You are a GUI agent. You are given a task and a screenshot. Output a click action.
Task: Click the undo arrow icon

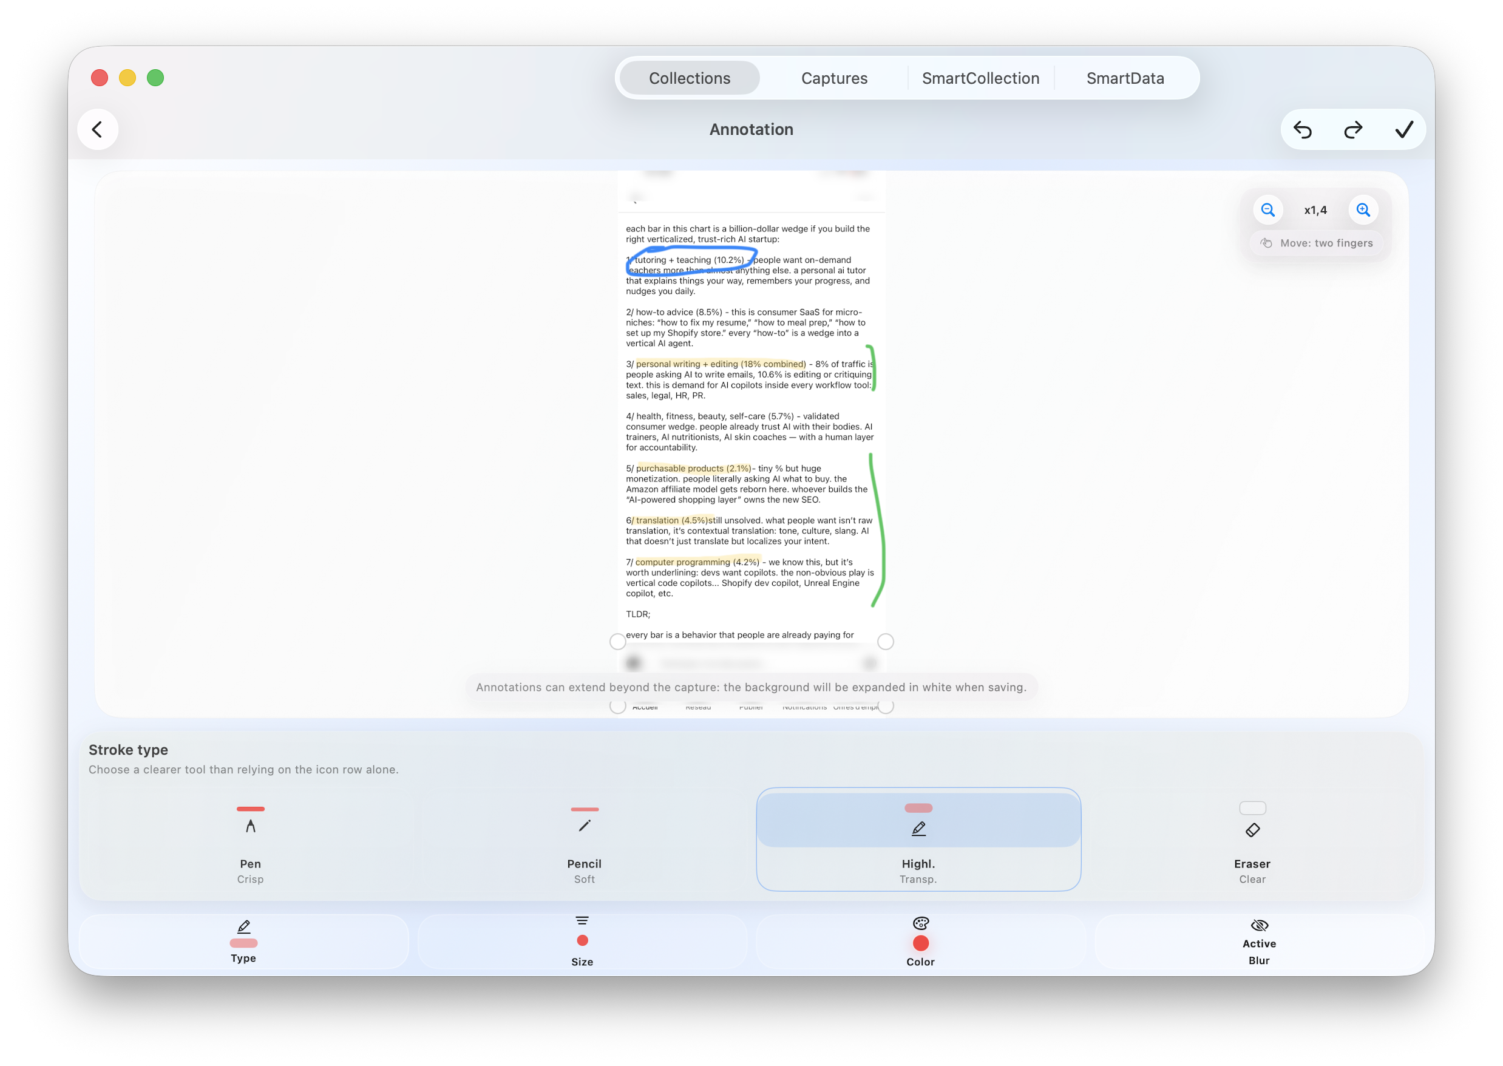tap(1302, 130)
